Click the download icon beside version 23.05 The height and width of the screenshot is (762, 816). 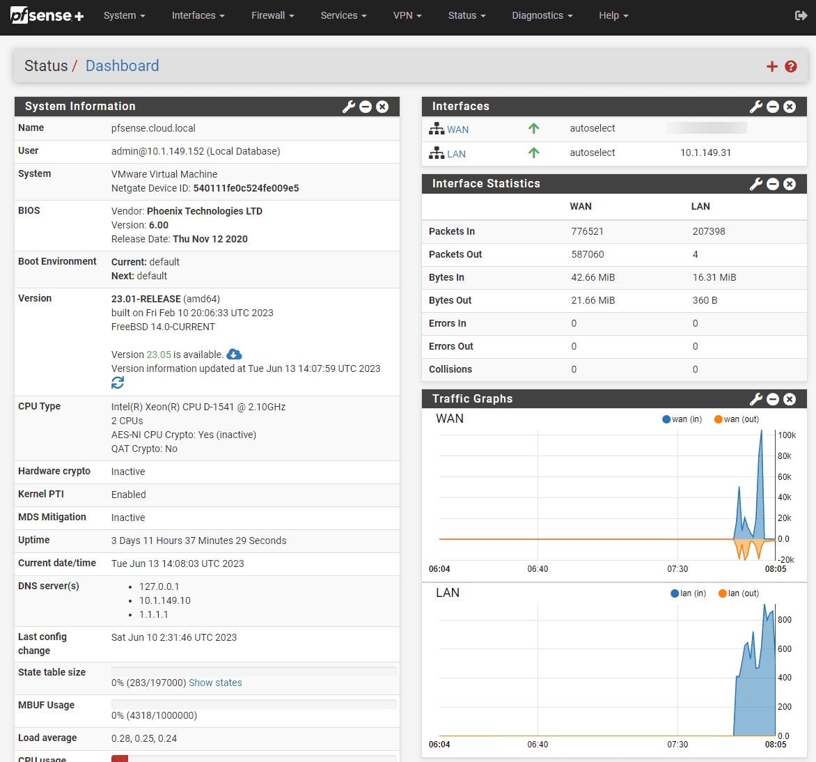pyautogui.click(x=234, y=354)
